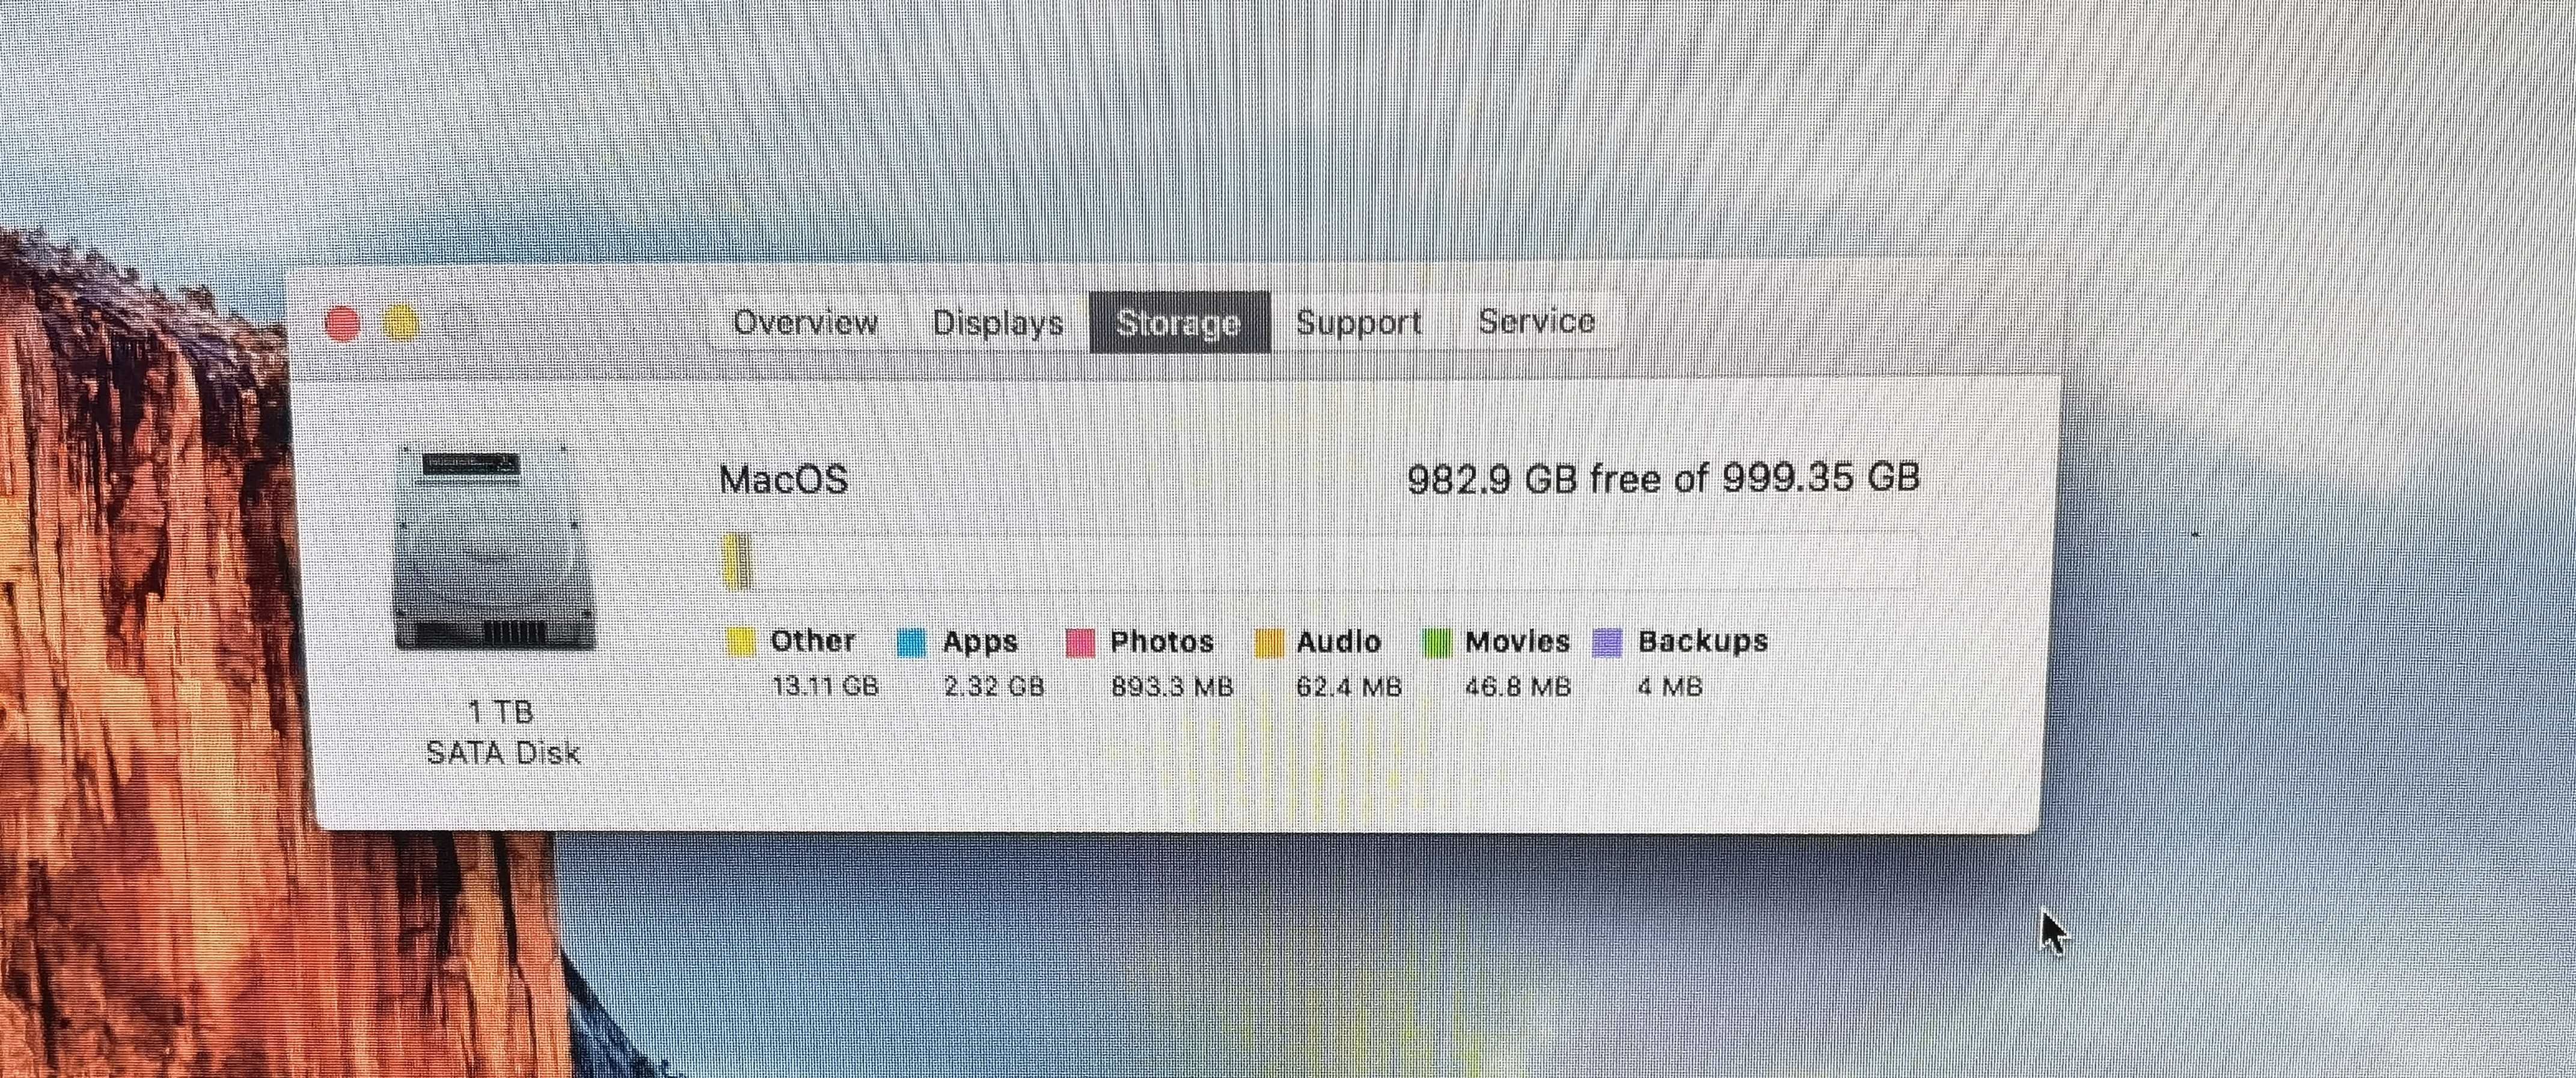The image size is (2576, 1078).
Task: Click the yellow Other color swatch
Action: [x=741, y=642]
